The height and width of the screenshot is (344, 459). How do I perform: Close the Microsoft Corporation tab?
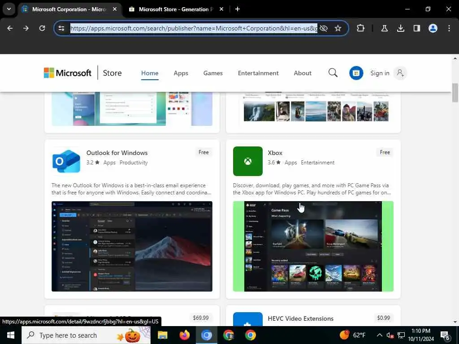(x=115, y=9)
